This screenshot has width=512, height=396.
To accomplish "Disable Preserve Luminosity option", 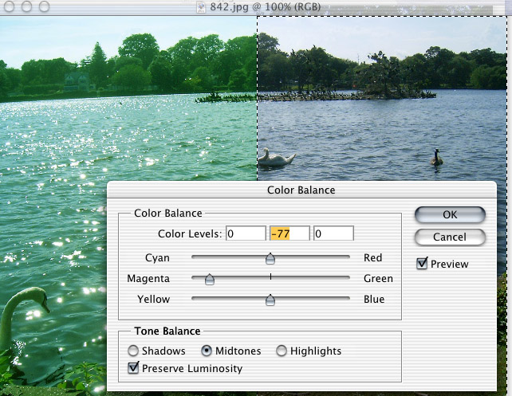I will point(134,368).
